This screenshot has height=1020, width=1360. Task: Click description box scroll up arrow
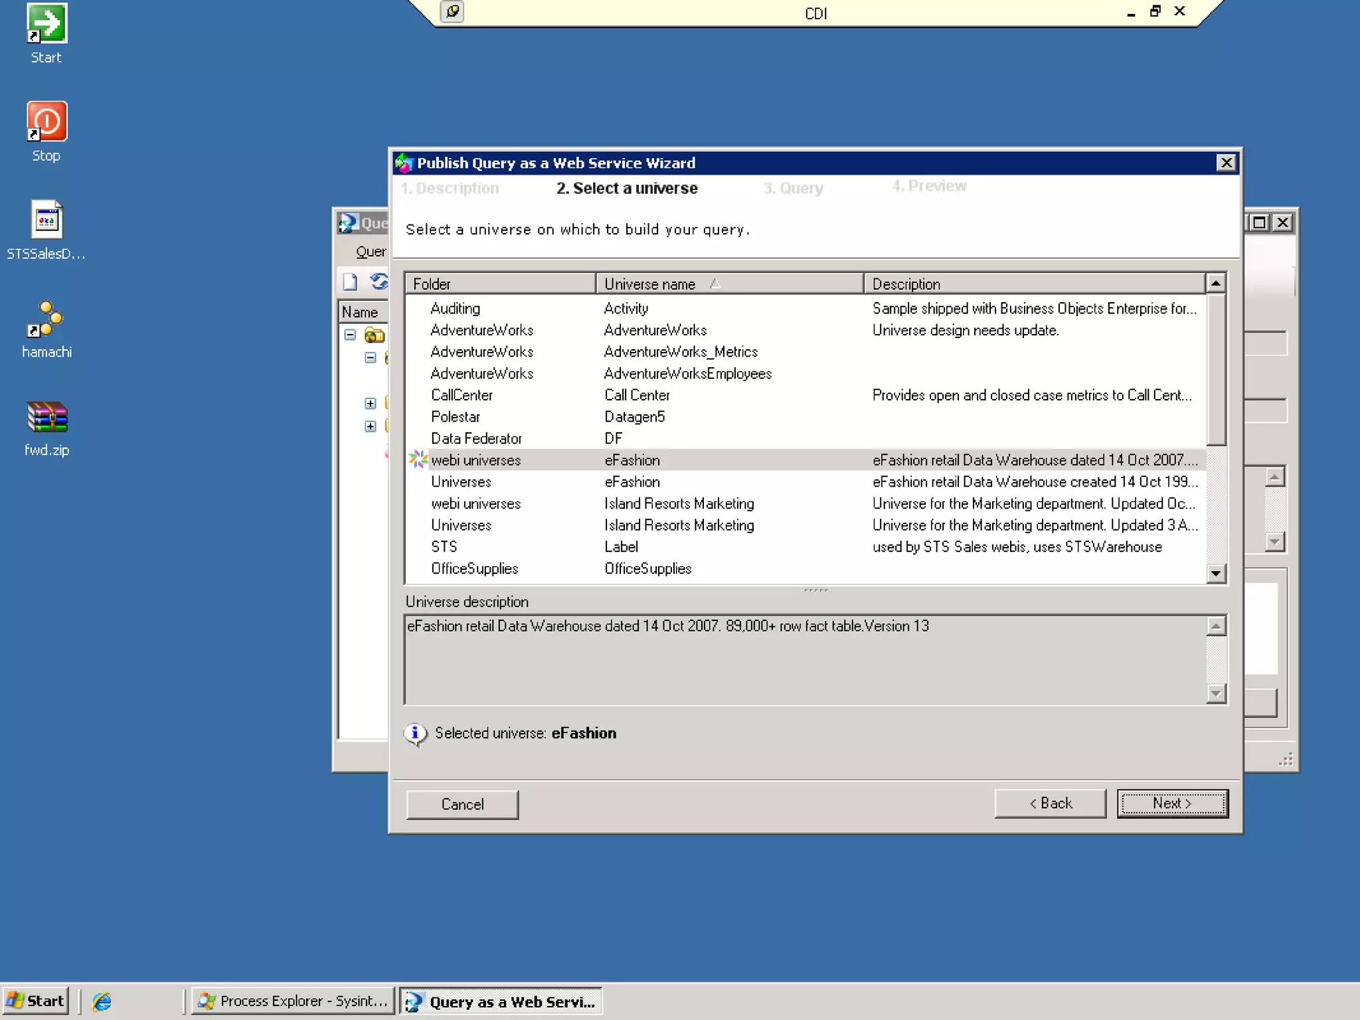(1216, 626)
